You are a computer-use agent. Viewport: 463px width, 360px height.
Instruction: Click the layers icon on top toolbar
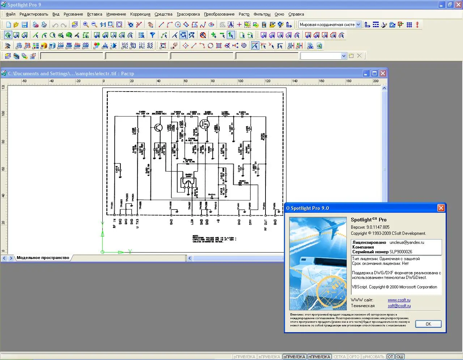coord(75,25)
